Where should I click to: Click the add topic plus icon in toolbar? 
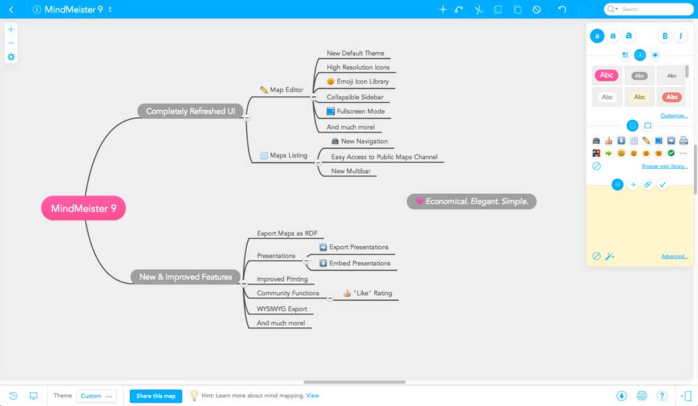click(443, 9)
